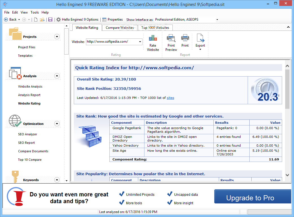Open Top 10 Compare in sidebar
Image resolution: width=294 pixels, height=217 pixels.
tap(30, 160)
